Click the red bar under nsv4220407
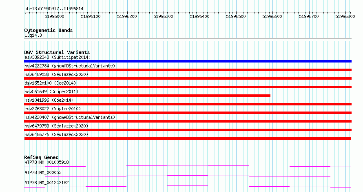Screen dimensions: 363x192 pos(188,121)
